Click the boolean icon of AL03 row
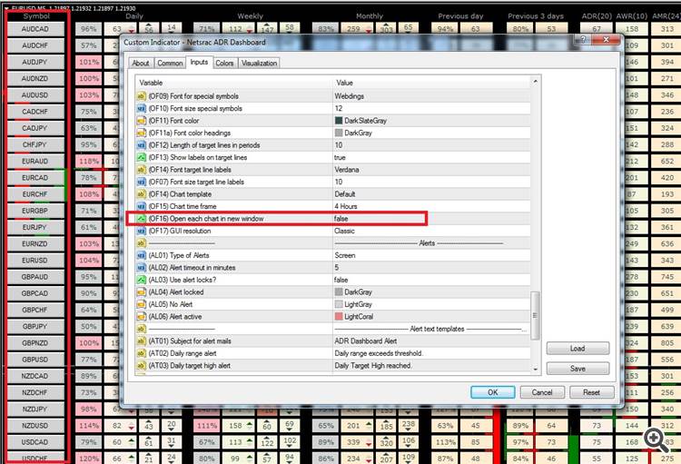681x464 pixels. point(141,280)
